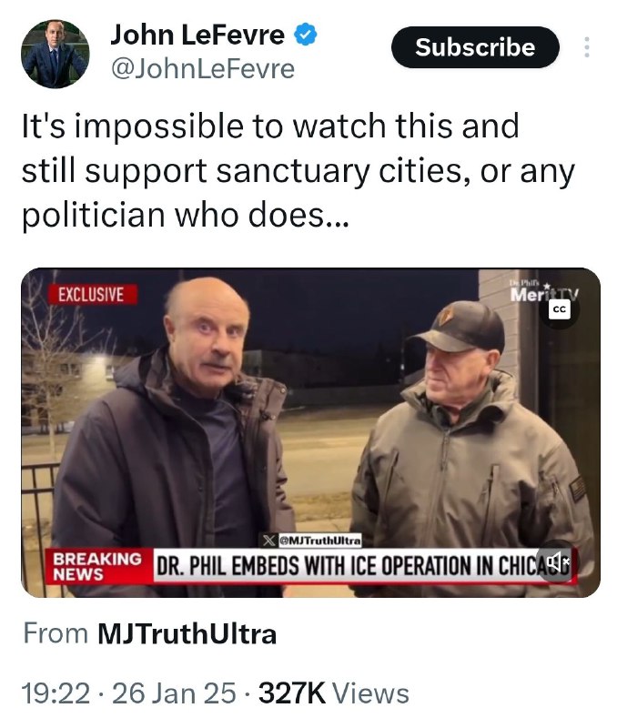The height and width of the screenshot is (728, 617).
Task: Open the MJTruthUltra source link
Action: coord(187,633)
